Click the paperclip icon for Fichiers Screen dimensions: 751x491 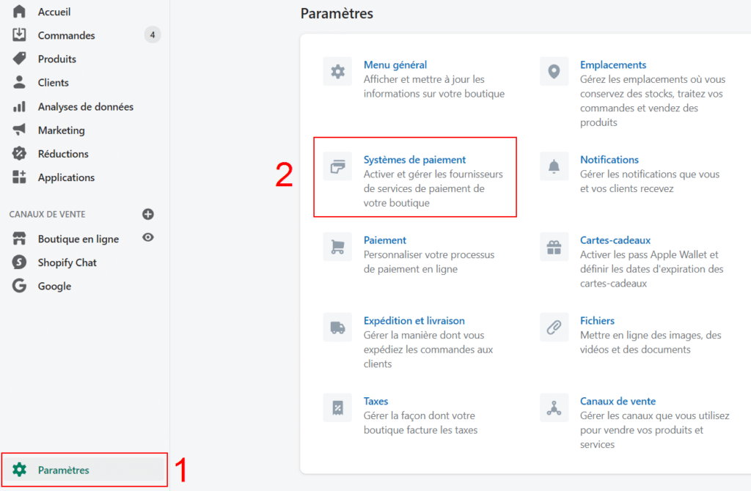coord(554,328)
